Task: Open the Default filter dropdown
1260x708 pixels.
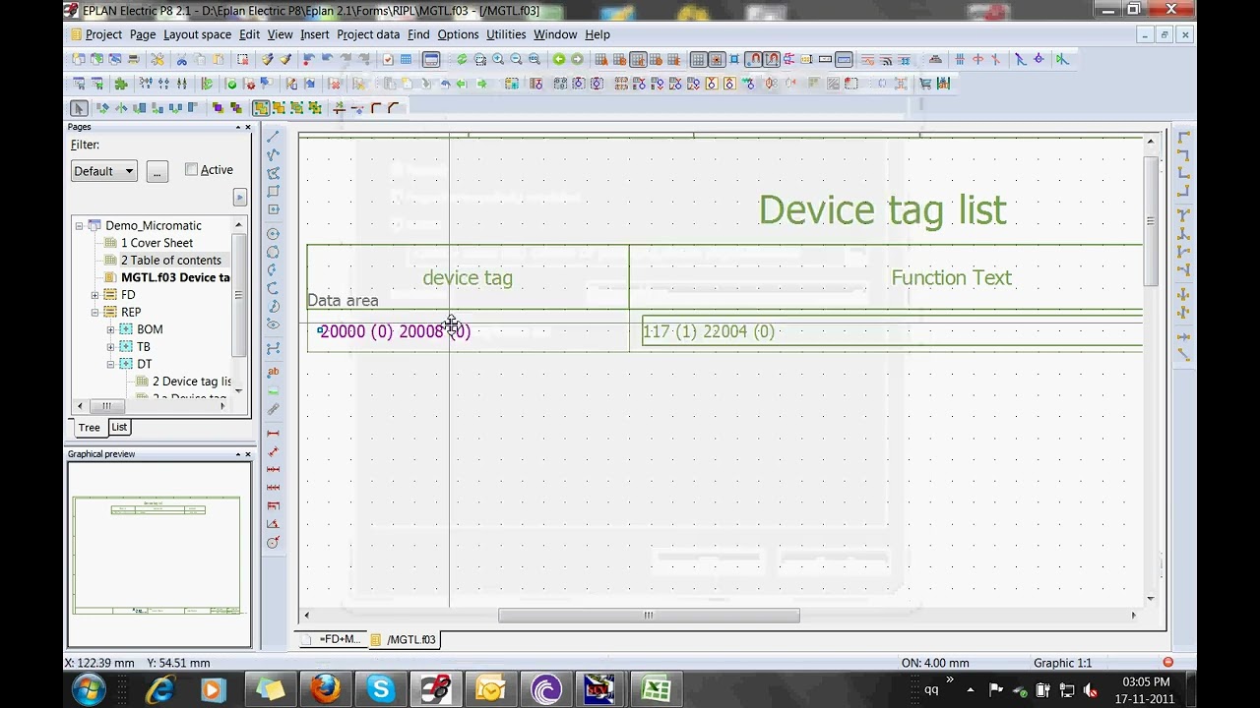Action: click(x=103, y=171)
